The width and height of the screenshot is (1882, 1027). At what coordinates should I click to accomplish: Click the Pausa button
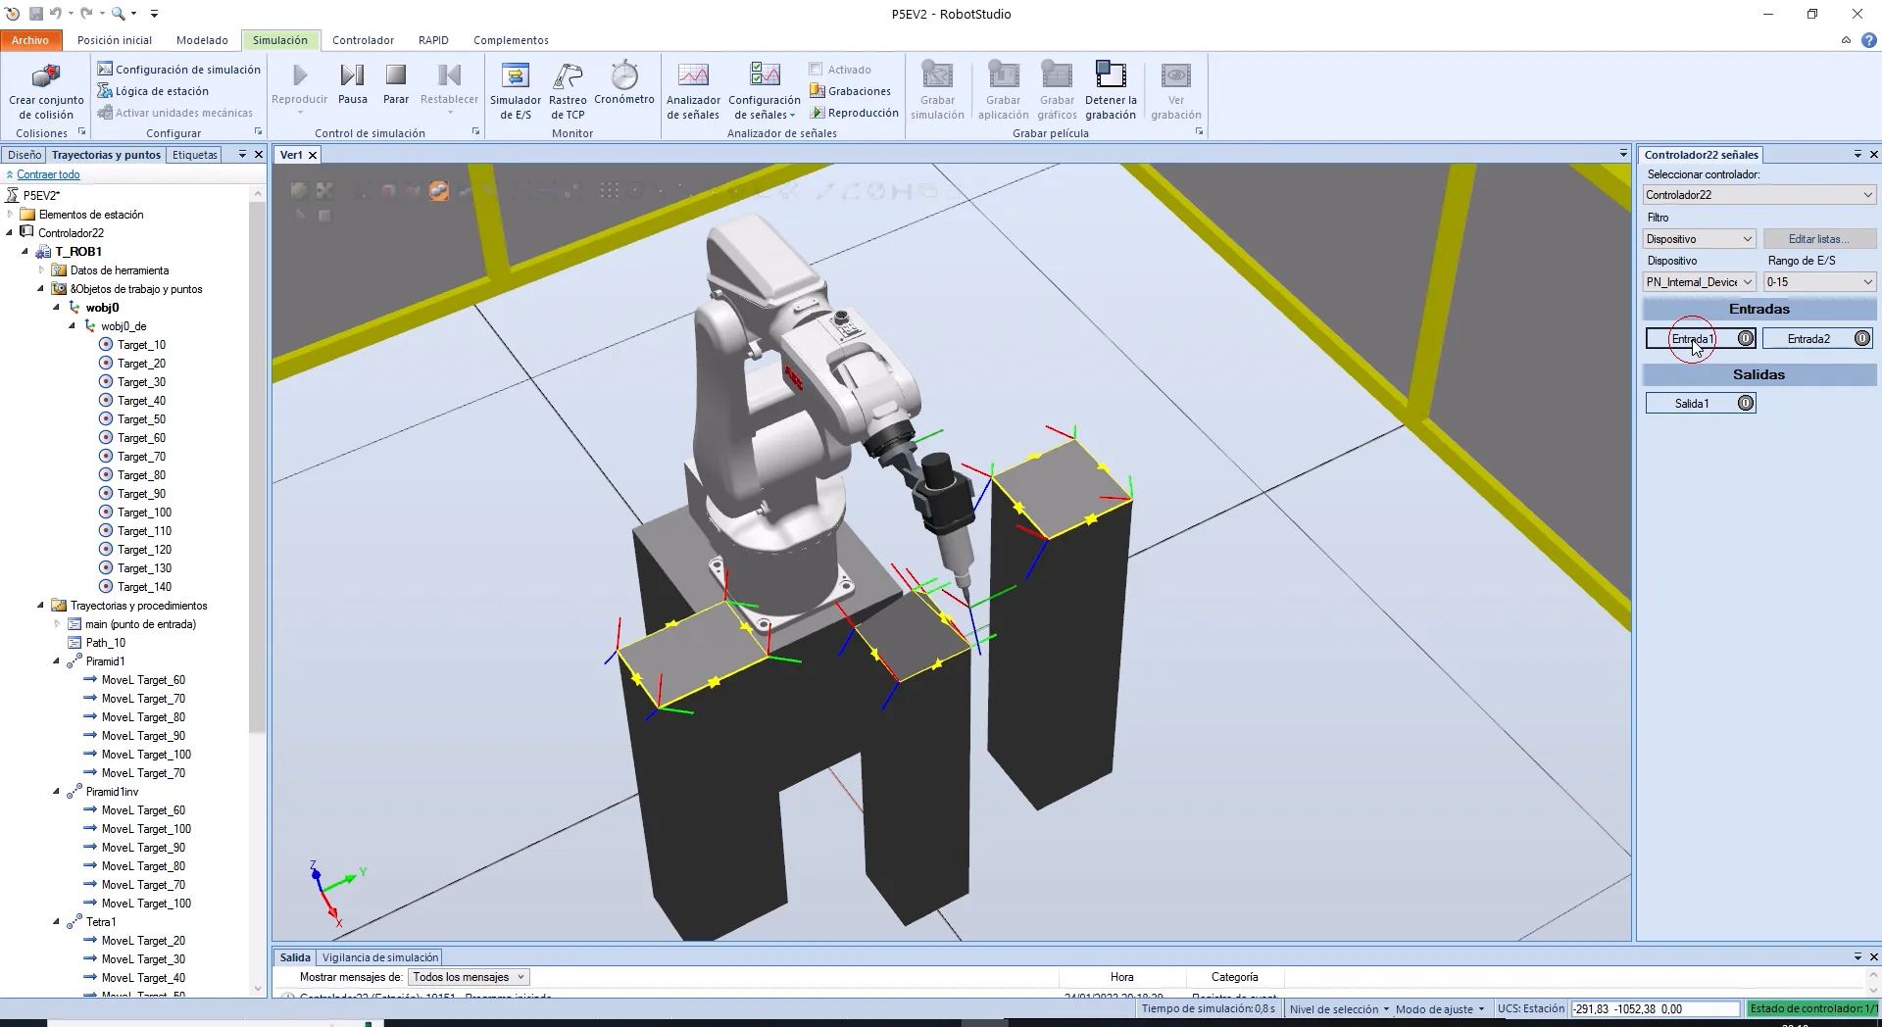(x=352, y=85)
